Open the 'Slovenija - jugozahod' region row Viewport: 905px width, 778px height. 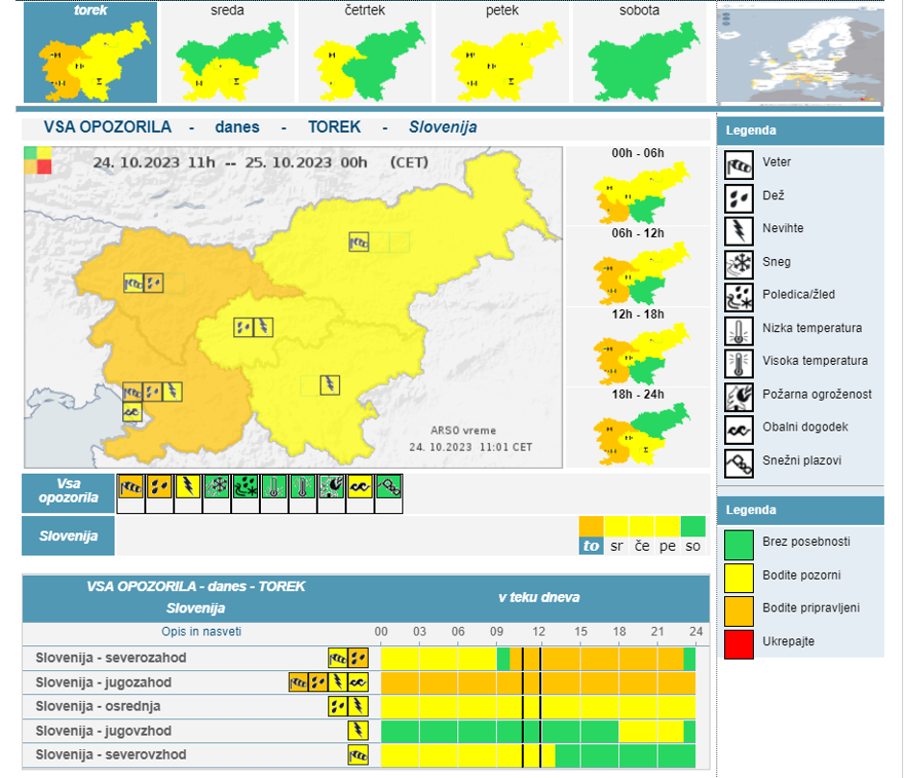[103, 683]
